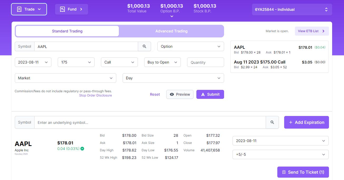Click the Quantity input field
Image resolution: width=344 pixels, height=180 pixels.
tap(205, 62)
